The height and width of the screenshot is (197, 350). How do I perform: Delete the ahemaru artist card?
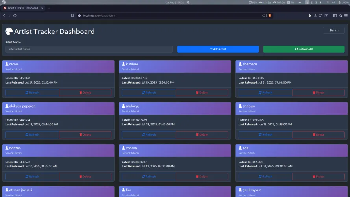[x=319, y=93]
